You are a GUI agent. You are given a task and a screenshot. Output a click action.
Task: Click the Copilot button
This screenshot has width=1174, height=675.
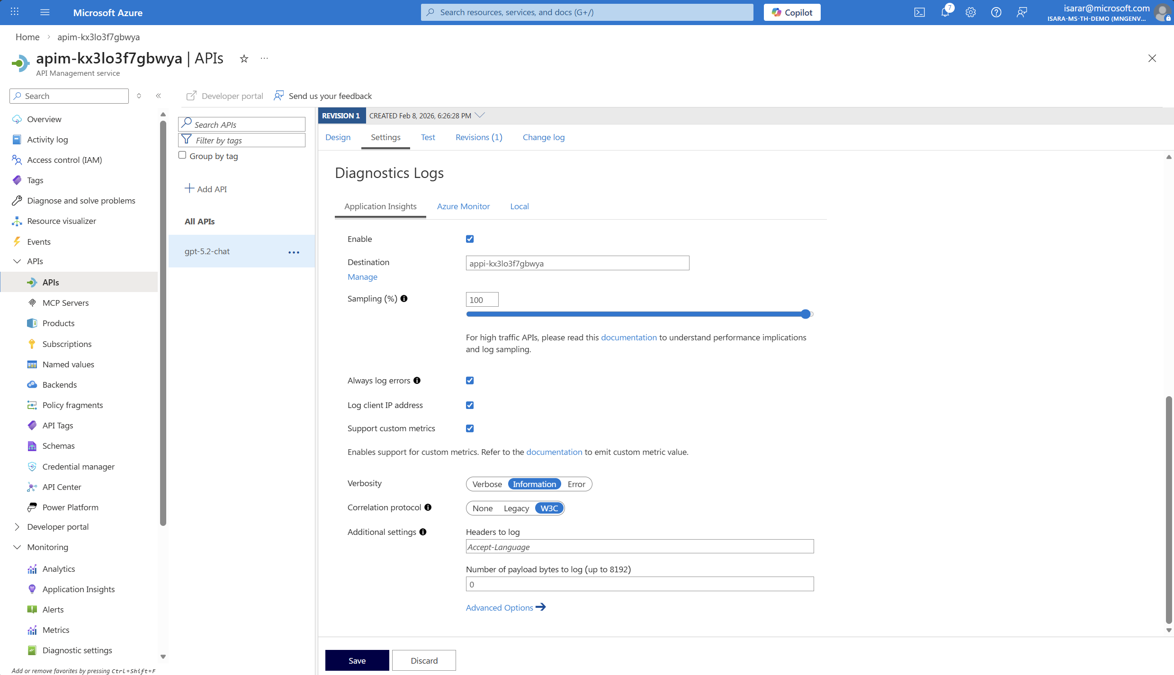tap(792, 12)
